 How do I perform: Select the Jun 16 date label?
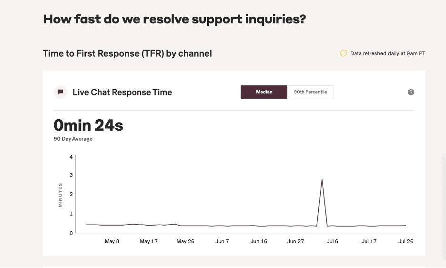[x=259, y=241]
